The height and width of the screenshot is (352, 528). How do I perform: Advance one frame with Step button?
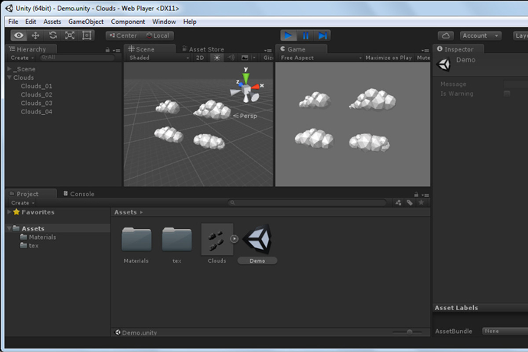tap(323, 36)
